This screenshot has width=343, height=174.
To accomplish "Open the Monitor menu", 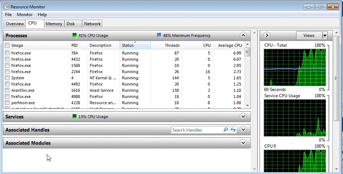I will 25,15.
